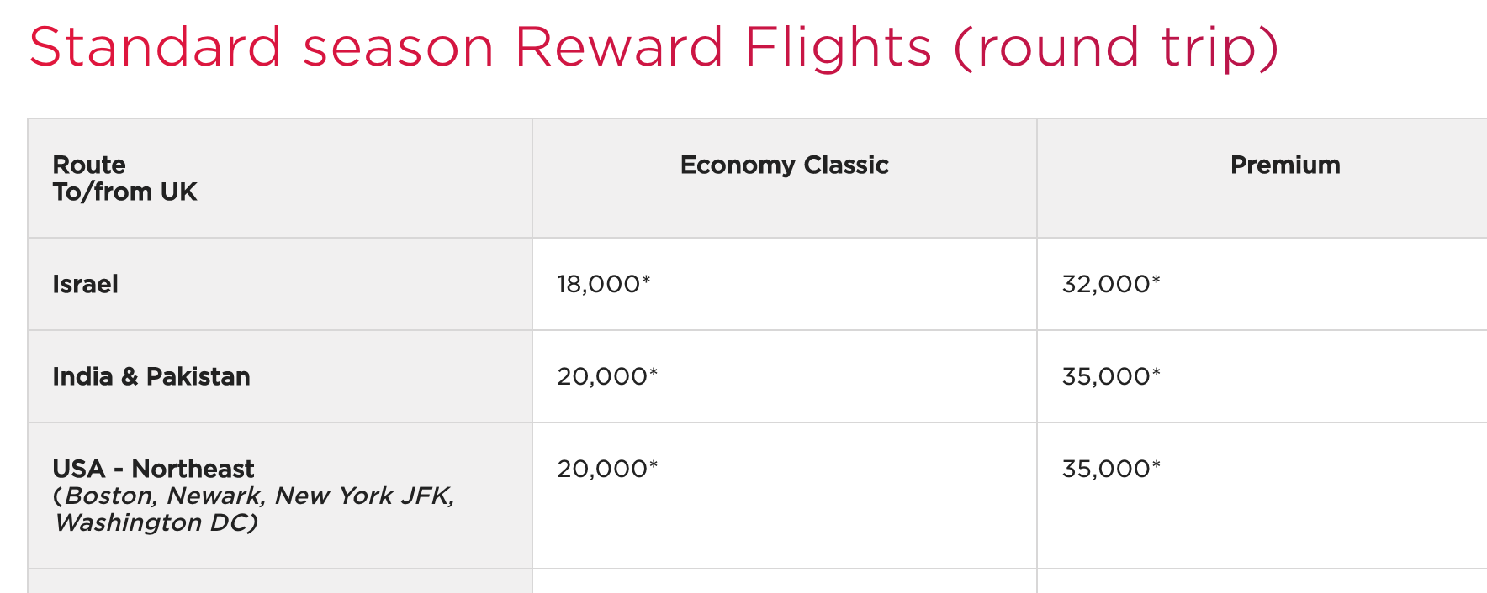1487x593 pixels.
Task: Click USA Northeast Premium 35,000 value
Action: 1106,469
